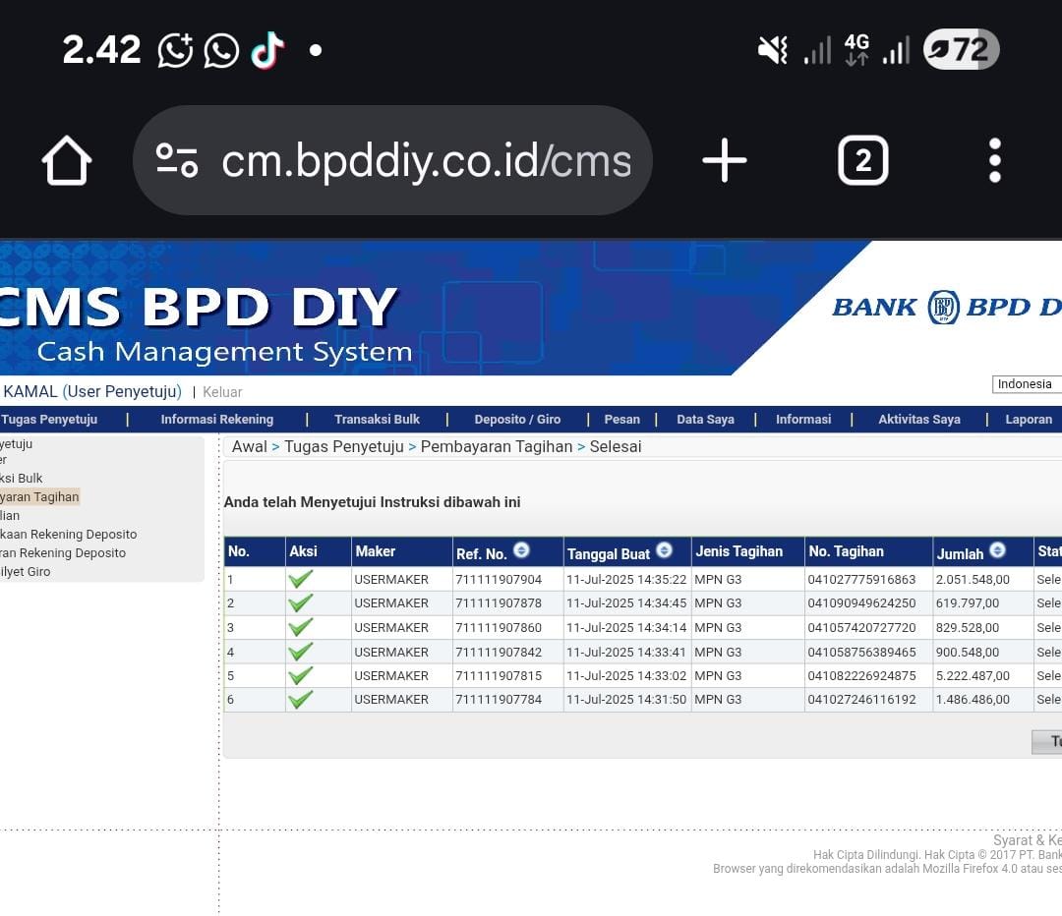1062x916 pixels.
Task: Click the Bank BPD DIY logo
Action: [x=947, y=308]
